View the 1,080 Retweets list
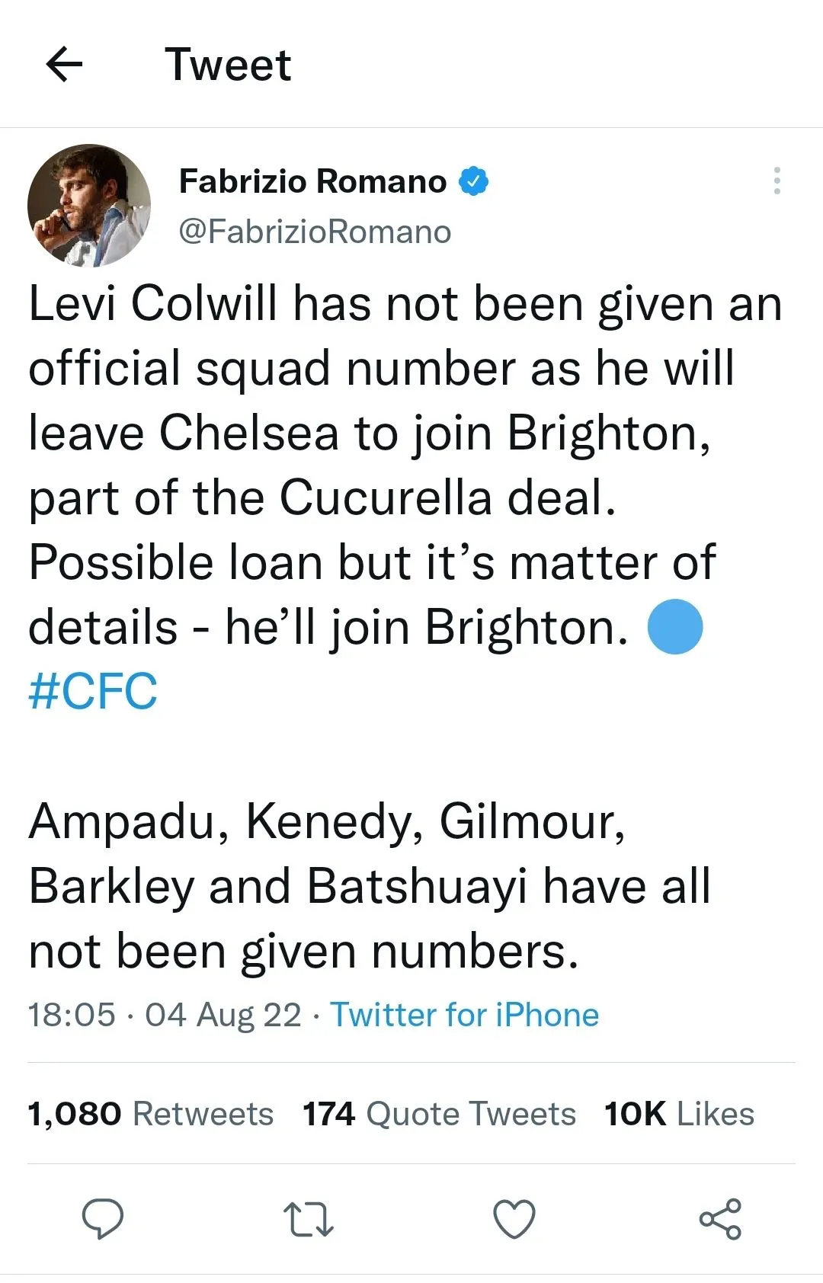The image size is (823, 1283). 150,1114
